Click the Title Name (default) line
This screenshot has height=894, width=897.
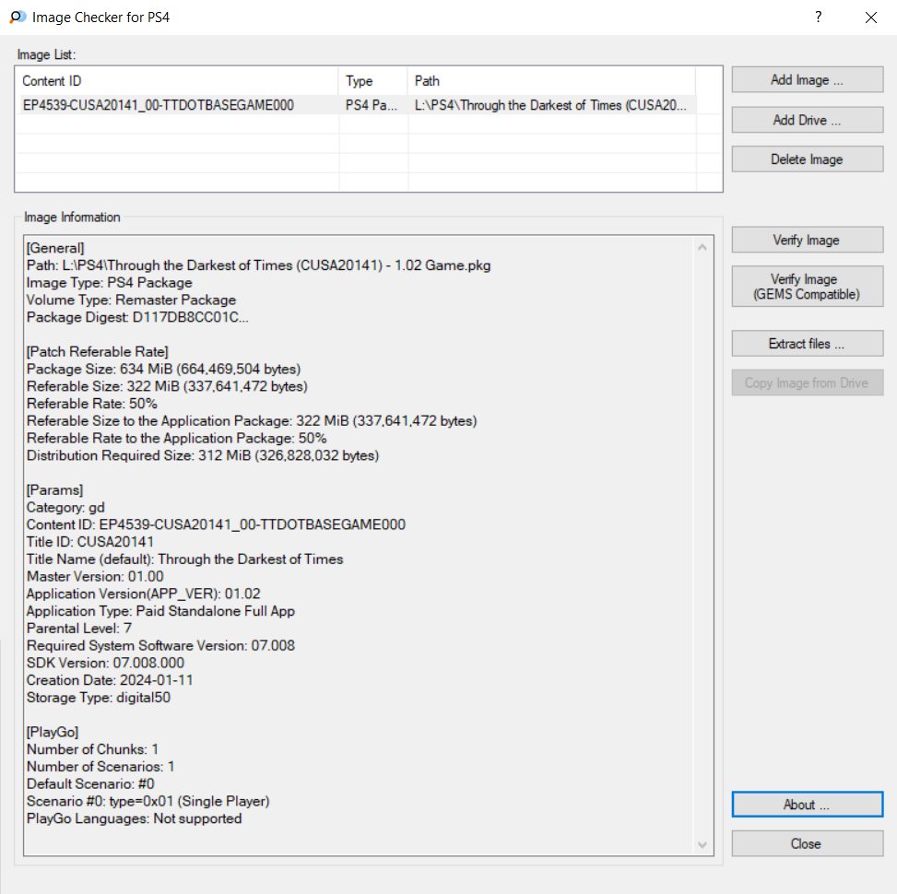(x=184, y=559)
